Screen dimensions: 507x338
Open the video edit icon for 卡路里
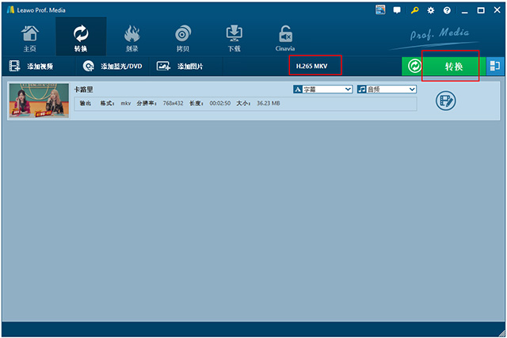(x=445, y=101)
